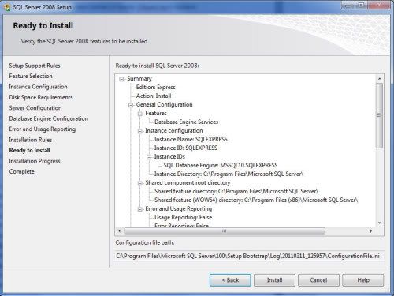Maximize the SQL Server Setup window
The image size is (394, 296).
(x=362, y=6)
